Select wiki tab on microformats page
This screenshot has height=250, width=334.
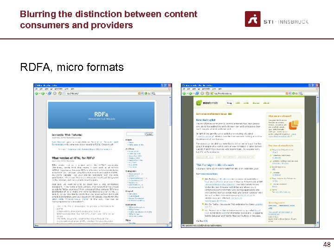pos(238,103)
